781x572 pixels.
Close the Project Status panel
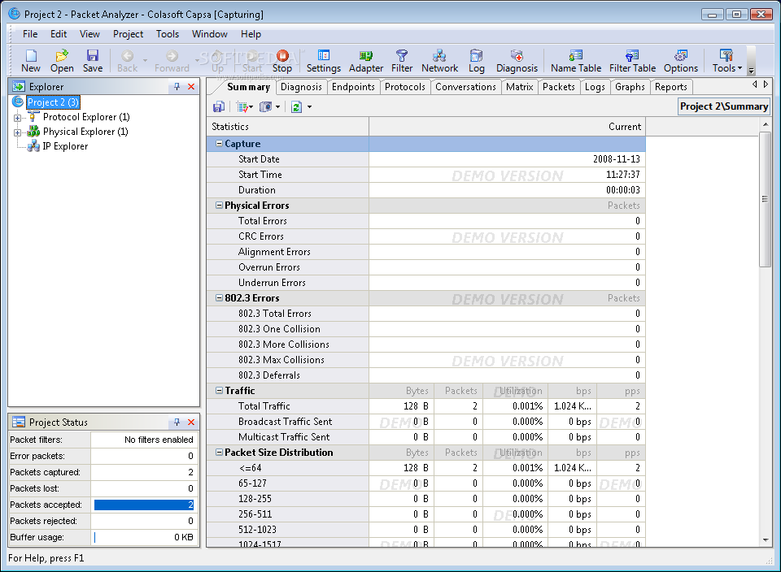(191, 422)
